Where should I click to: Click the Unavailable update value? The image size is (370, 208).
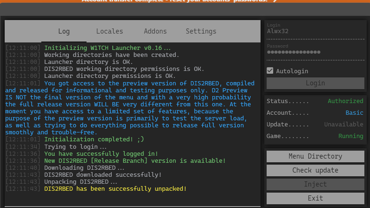[343, 124]
